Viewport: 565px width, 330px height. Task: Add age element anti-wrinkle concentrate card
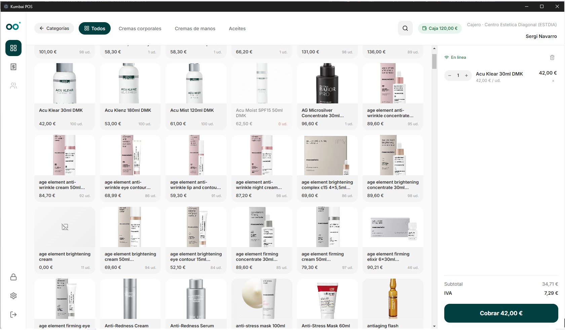pos(393,96)
